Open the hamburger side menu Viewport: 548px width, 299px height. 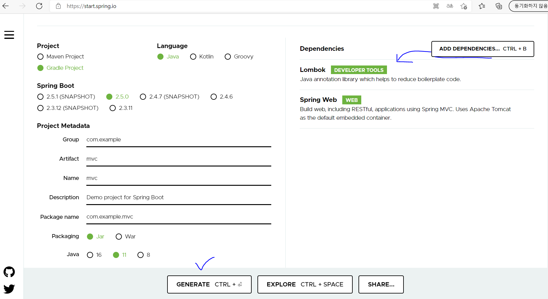click(9, 35)
